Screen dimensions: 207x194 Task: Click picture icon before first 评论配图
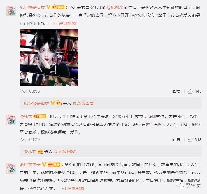point(55,23)
